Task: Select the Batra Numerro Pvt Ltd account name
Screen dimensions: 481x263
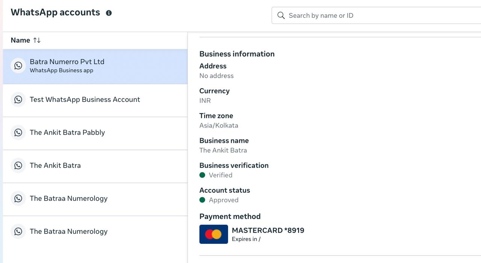Action: tap(67, 62)
